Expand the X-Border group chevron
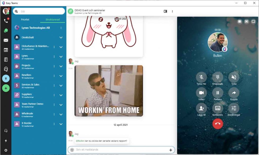The image size is (259, 155). click(x=61, y=124)
